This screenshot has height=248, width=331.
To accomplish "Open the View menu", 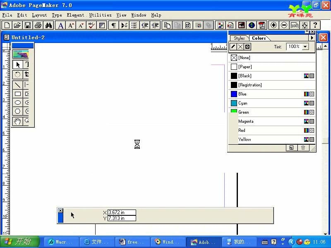I will point(121,15).
